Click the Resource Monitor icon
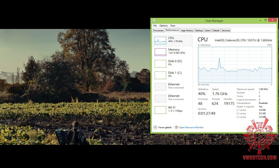 coord(176,127)
